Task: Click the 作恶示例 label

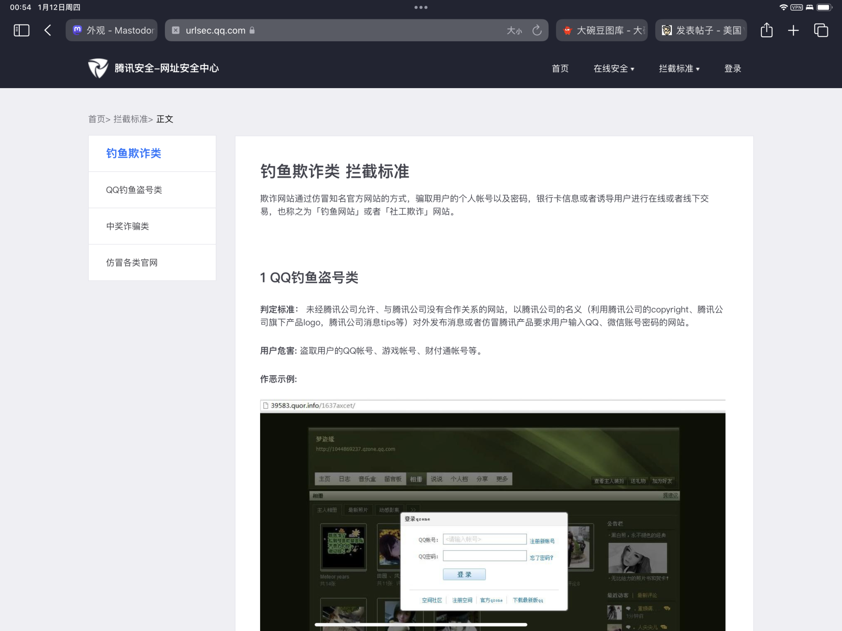Action: [x=278, y=379]
